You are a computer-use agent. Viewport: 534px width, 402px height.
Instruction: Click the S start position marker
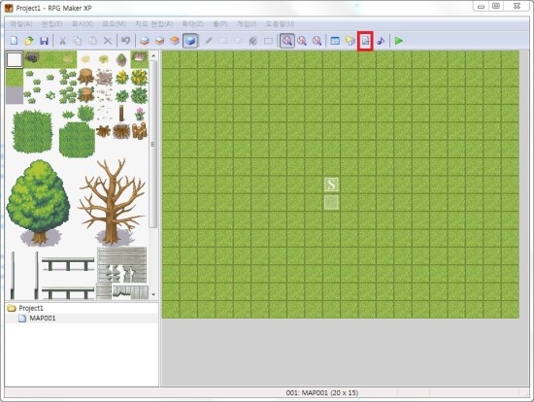(331, 184)
